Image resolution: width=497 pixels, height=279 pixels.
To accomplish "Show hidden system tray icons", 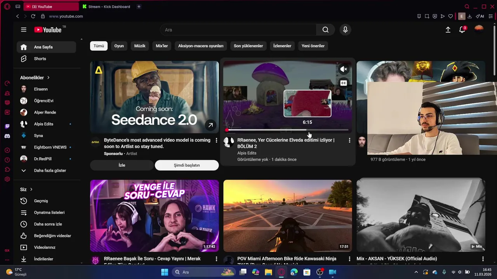I will [x=416, y=272].
